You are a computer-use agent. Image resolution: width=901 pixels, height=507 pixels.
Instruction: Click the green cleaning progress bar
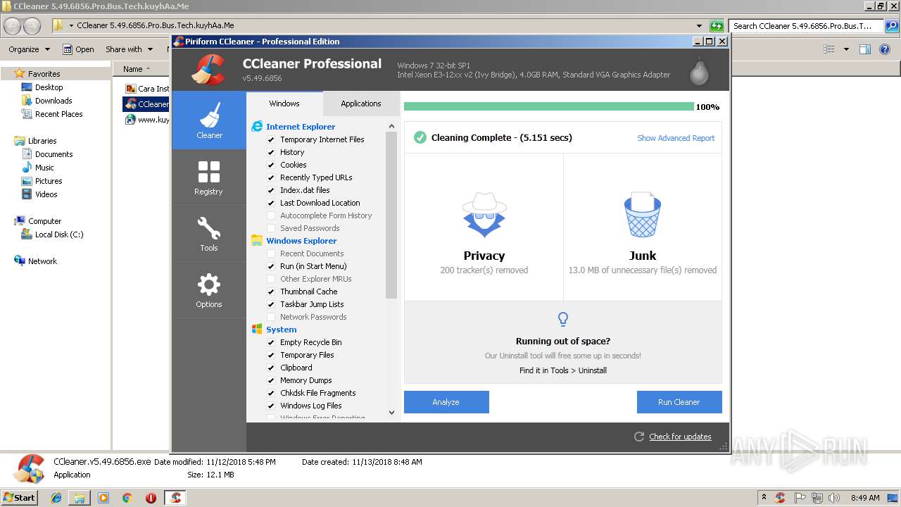click(549, 107)
